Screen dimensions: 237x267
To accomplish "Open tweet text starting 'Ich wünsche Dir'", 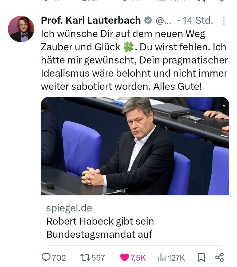I will coord(135,60).
